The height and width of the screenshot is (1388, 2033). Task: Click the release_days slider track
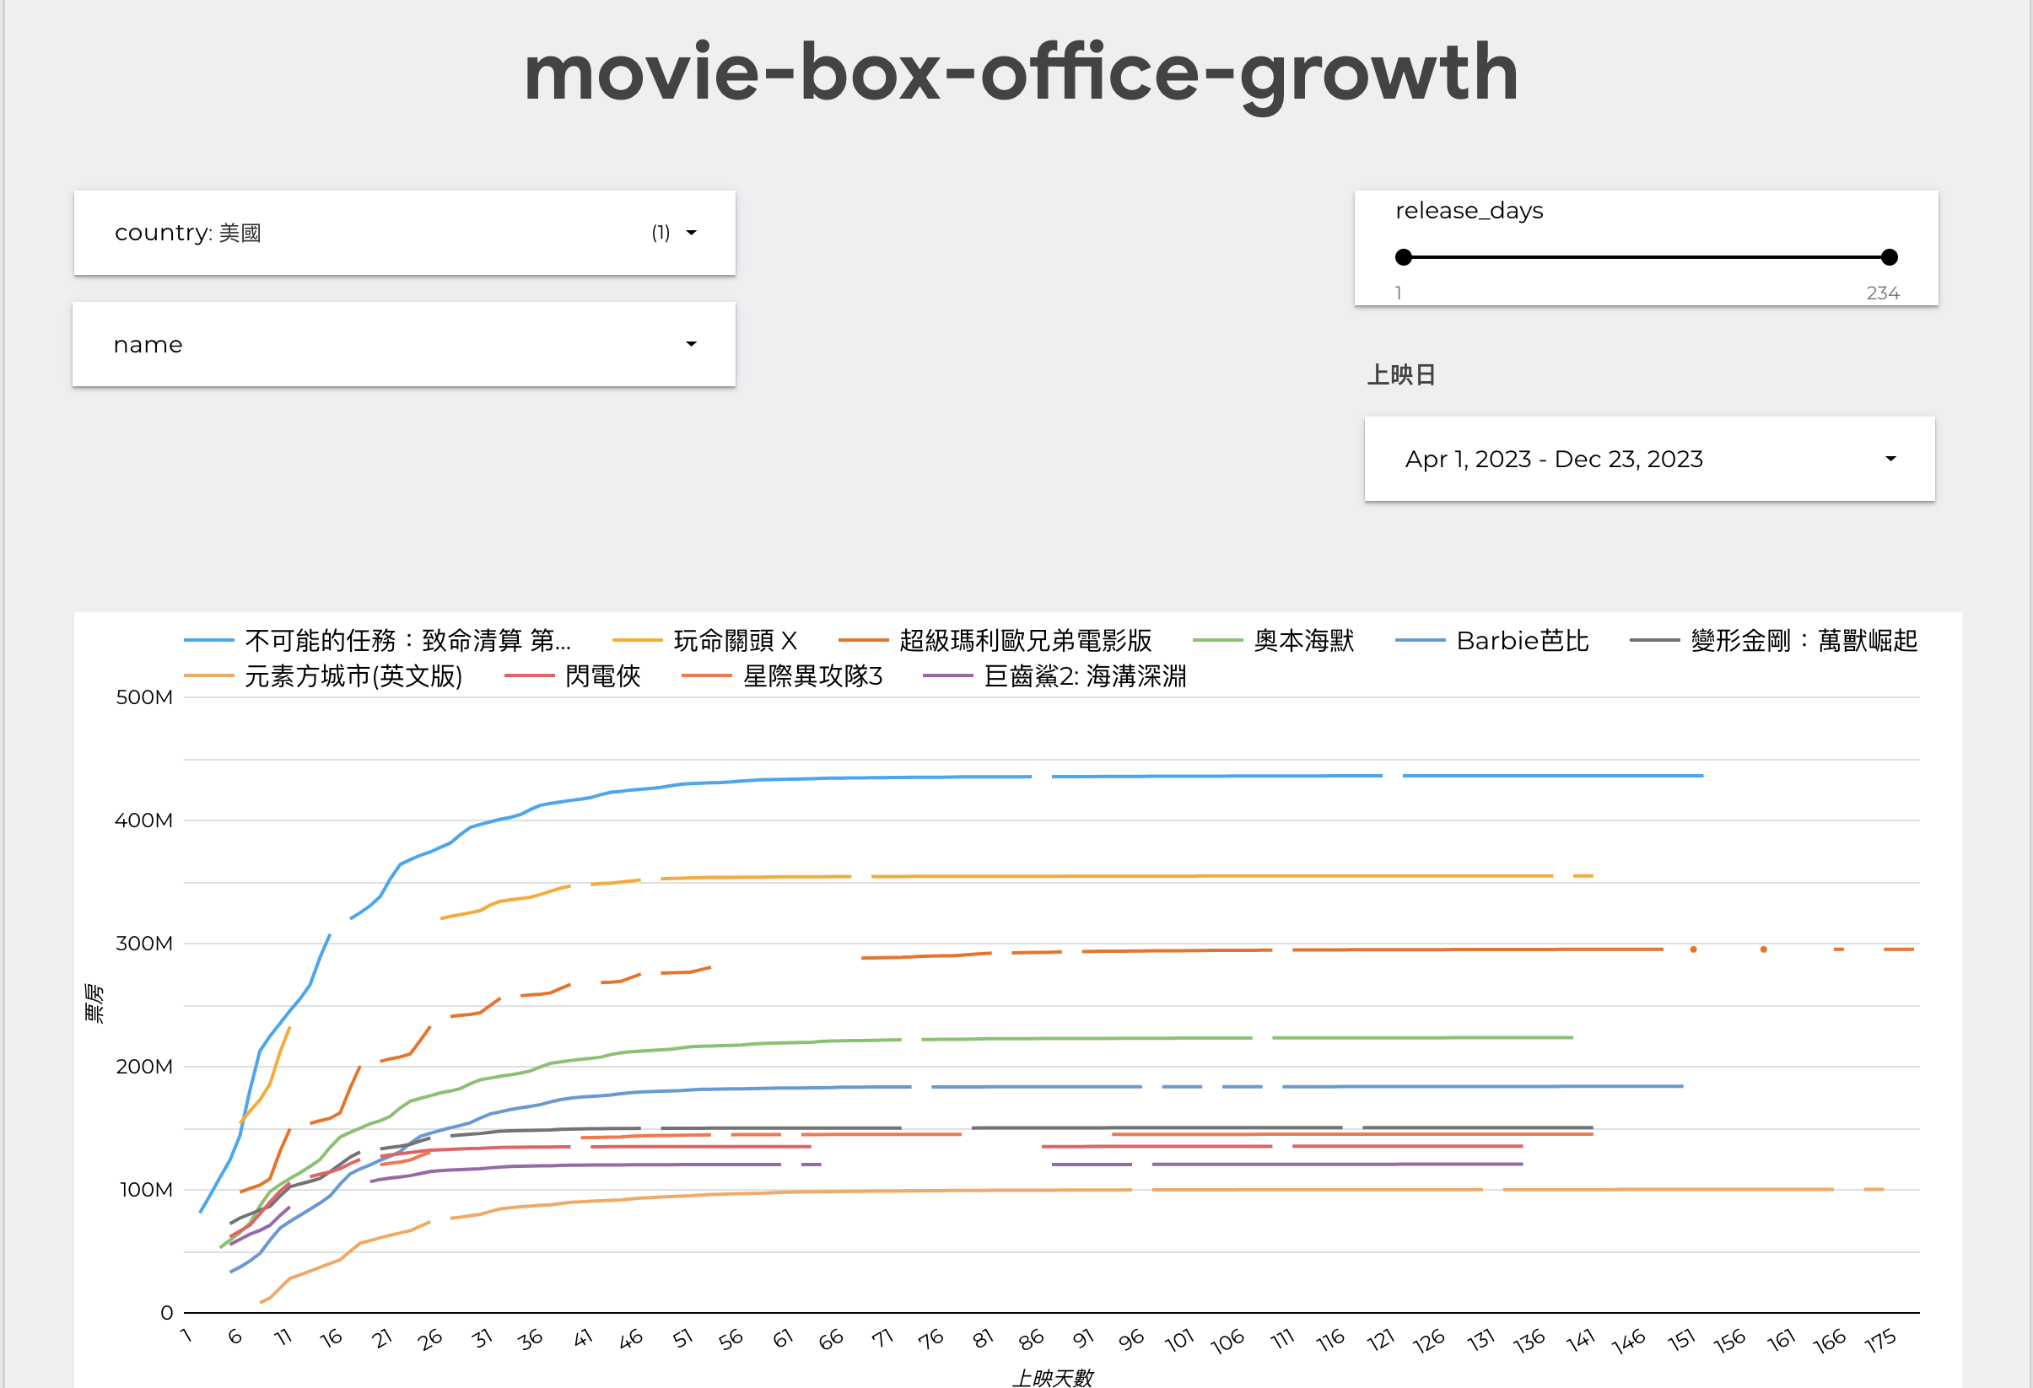tap(1645, 257)
